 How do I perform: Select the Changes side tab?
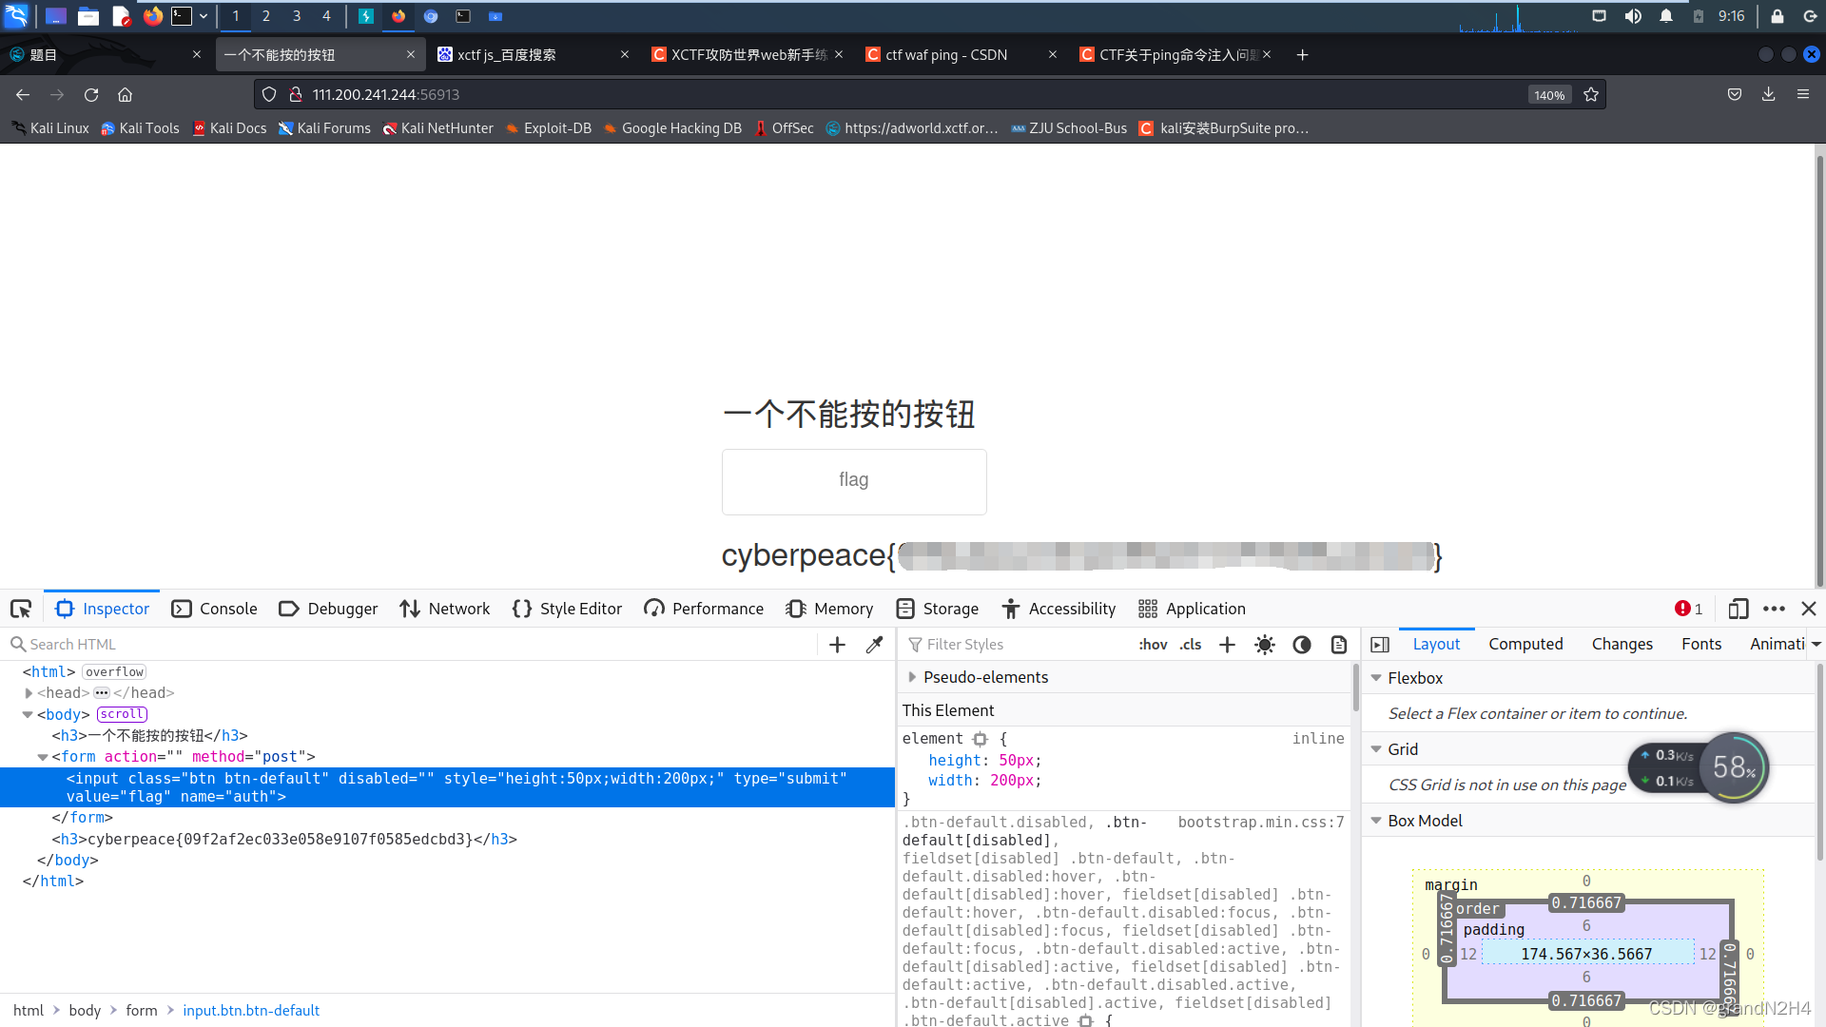coord(1622,645)
